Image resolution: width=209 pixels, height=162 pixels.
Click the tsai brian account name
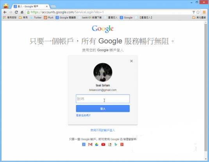[x=103, y=85]
